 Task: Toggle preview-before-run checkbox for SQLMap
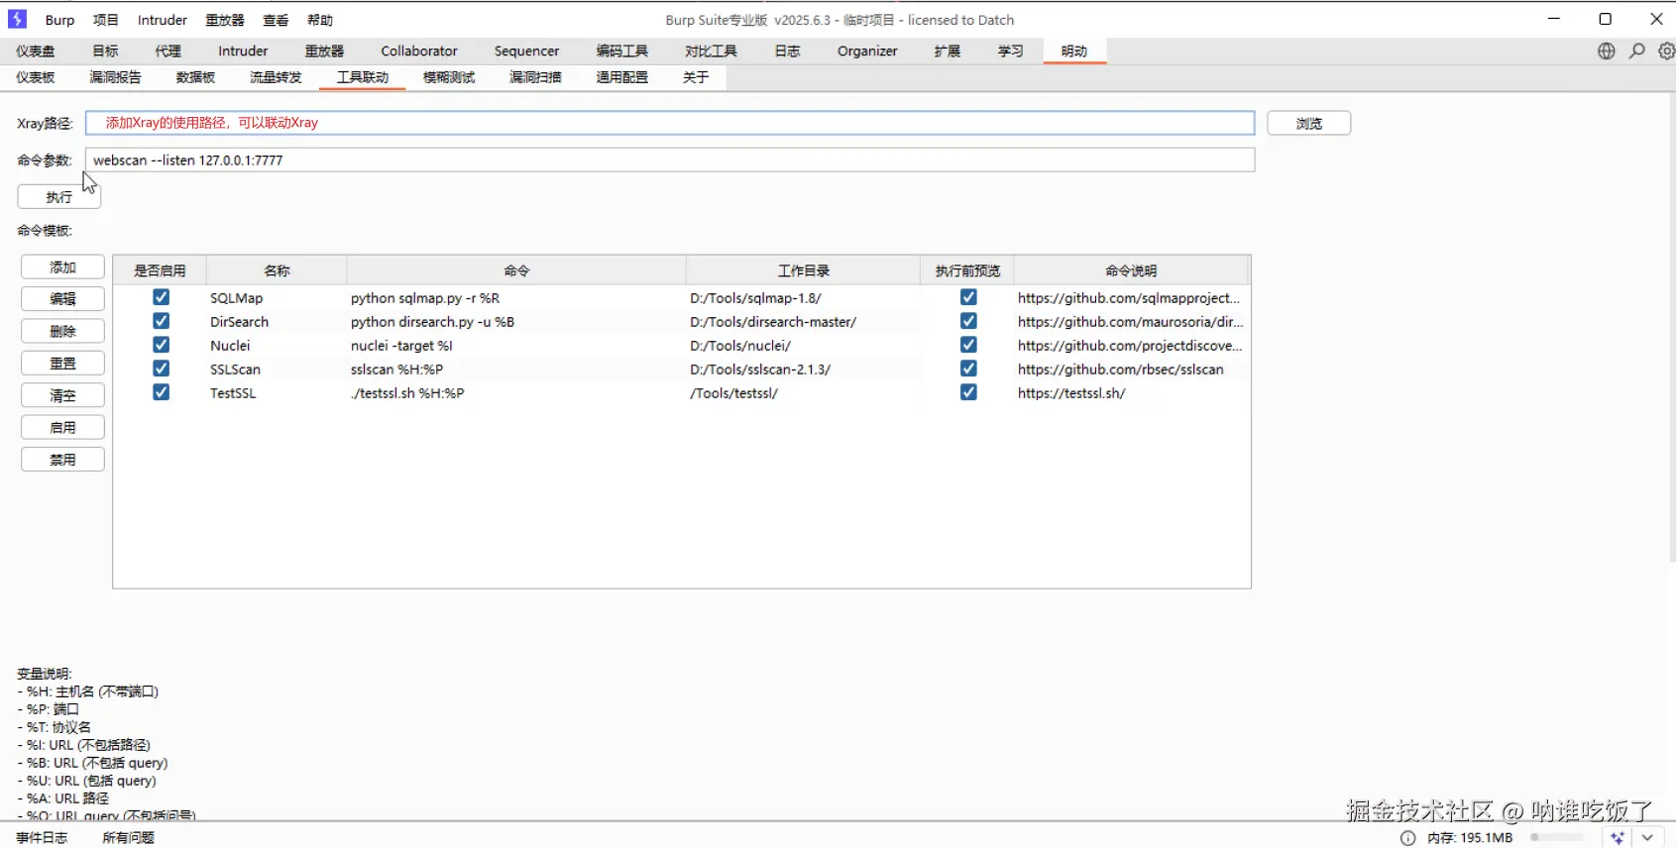coord(968,297)
